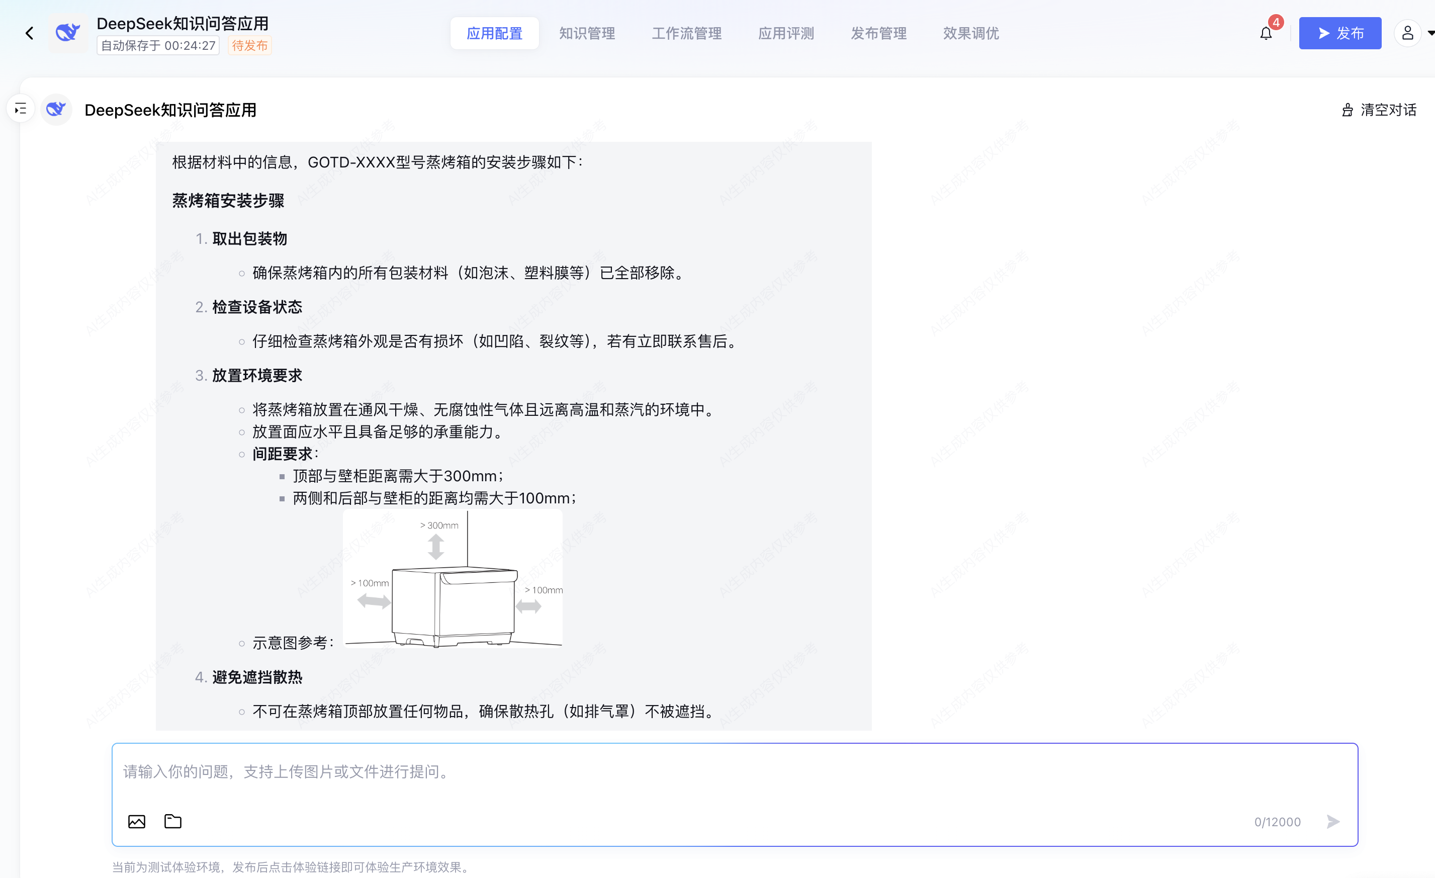This screenshot has height=878, width=1435.
Task: Open the 知识管理 tab
Action: [x=586, y=33]
